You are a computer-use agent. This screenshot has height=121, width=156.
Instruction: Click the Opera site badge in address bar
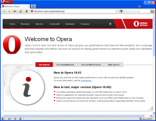32,11
